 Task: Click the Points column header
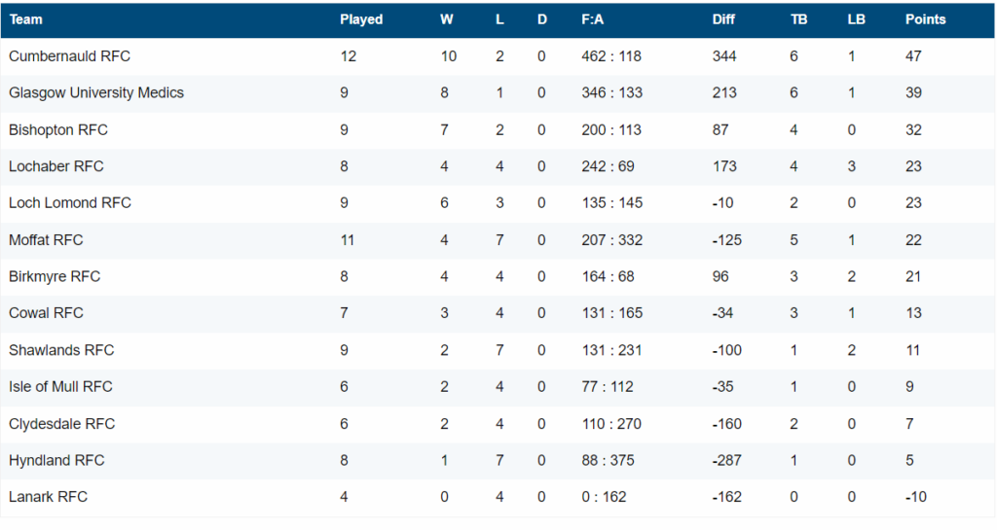(x=925, y=19)
